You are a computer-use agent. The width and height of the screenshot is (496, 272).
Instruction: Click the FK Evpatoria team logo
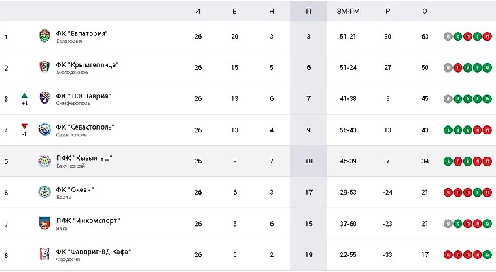pyautogui.click(x=44, y=37)
